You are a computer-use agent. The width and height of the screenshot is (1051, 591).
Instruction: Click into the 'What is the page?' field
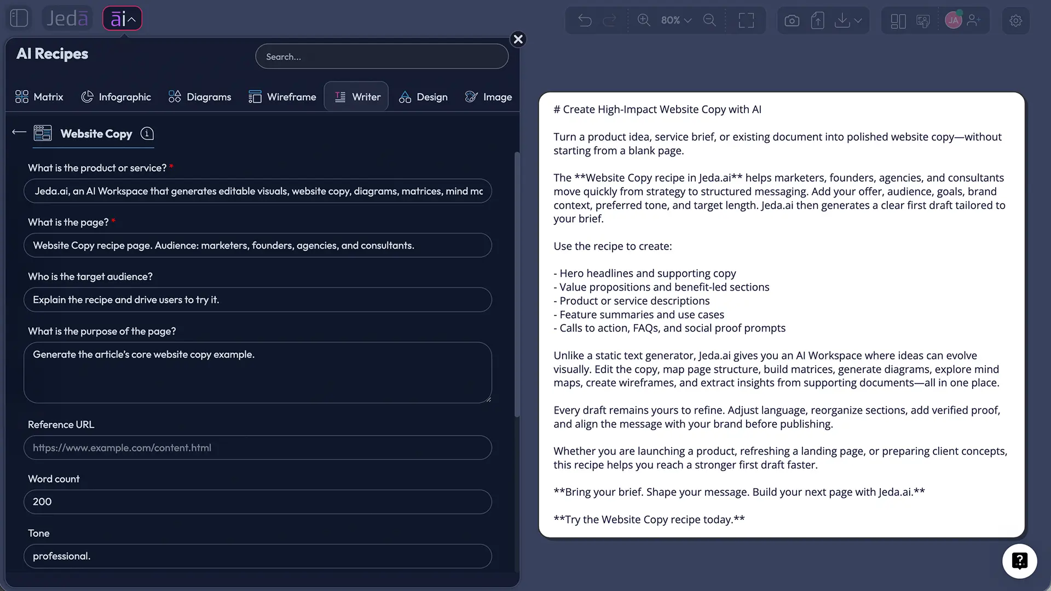tap(258, 245)
